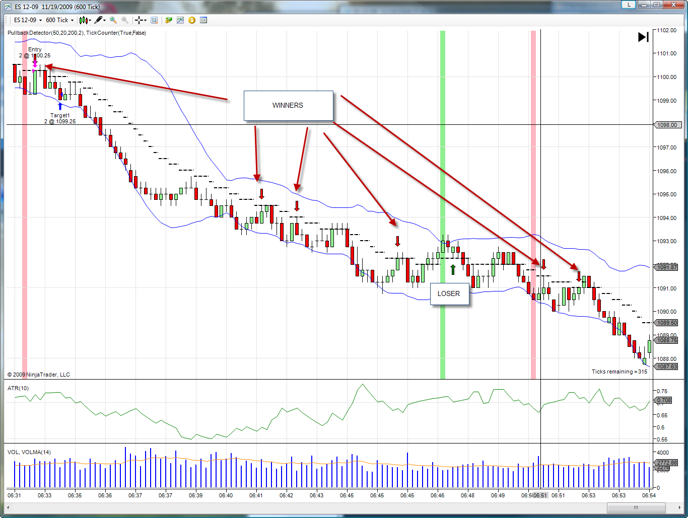Screen dimensions: 688x518
Task: Open the chart Properties toolbar icon
Action: coord(203,20)
